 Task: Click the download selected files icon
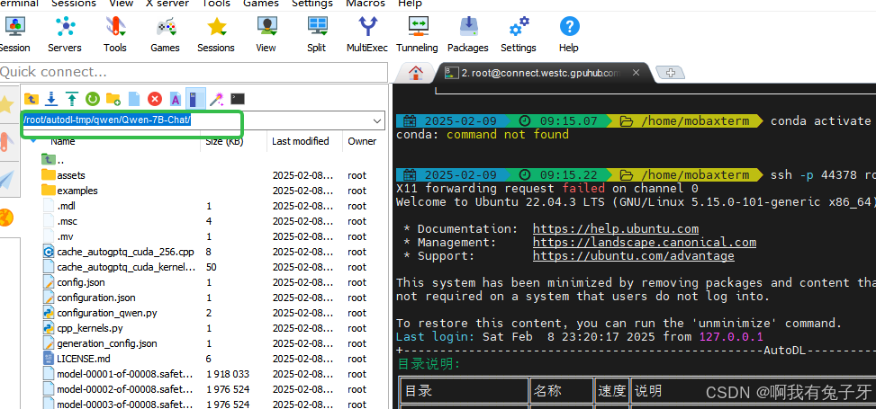(x=51, y=99)
